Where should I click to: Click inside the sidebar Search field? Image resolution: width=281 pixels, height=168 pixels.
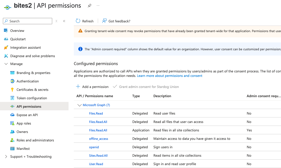(27, 21)
